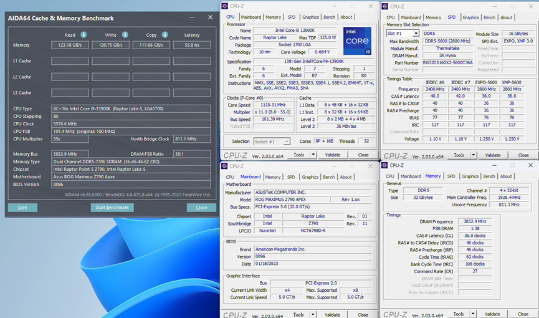The image size is (539, 318).
Task: Click the Memory Type DDR5-7706 value
Action: (131, 161)
